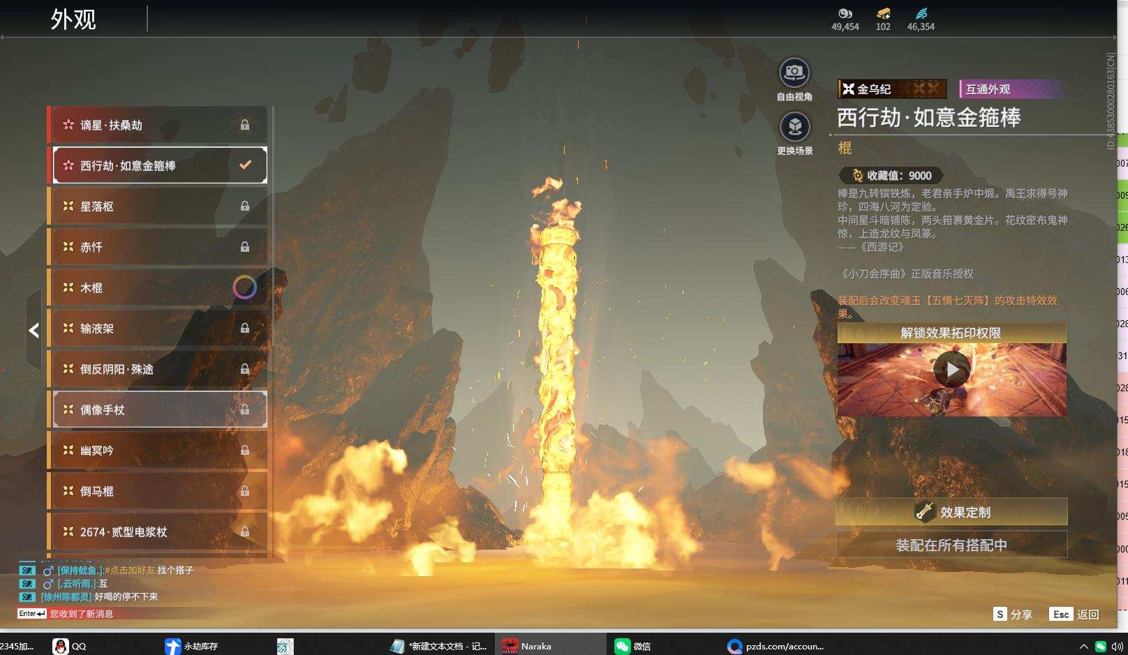Screen dimensions: 1128x655
Task: Click the 46,354 feather currency icon
Action: 921,13
